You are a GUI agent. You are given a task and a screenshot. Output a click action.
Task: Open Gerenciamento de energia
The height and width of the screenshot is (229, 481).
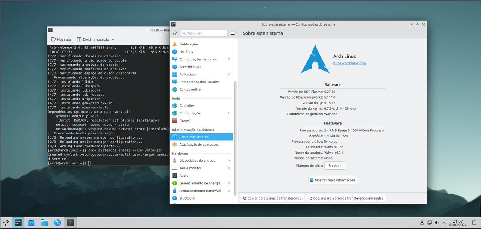[x=202, y=183]
